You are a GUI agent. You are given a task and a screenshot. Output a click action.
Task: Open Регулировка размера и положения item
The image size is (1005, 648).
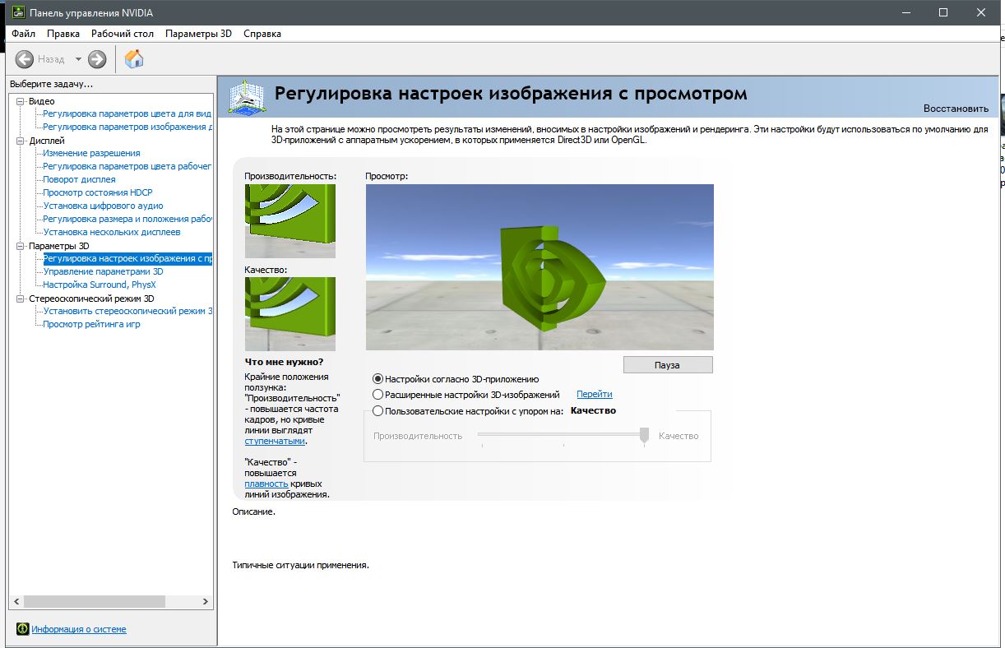[127, 219]
